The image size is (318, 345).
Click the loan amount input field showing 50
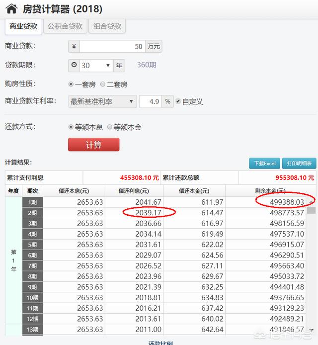click(112, 46)
